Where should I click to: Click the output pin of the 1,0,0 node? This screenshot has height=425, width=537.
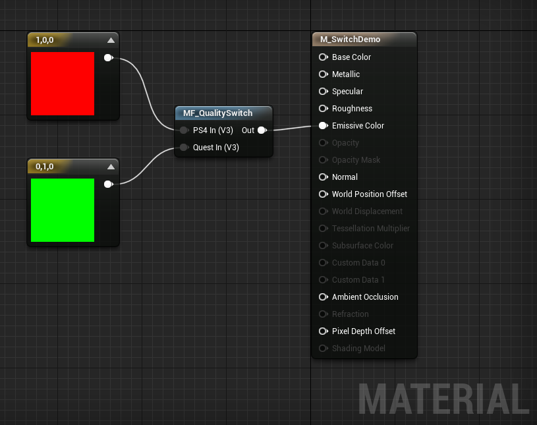point(109,57)
